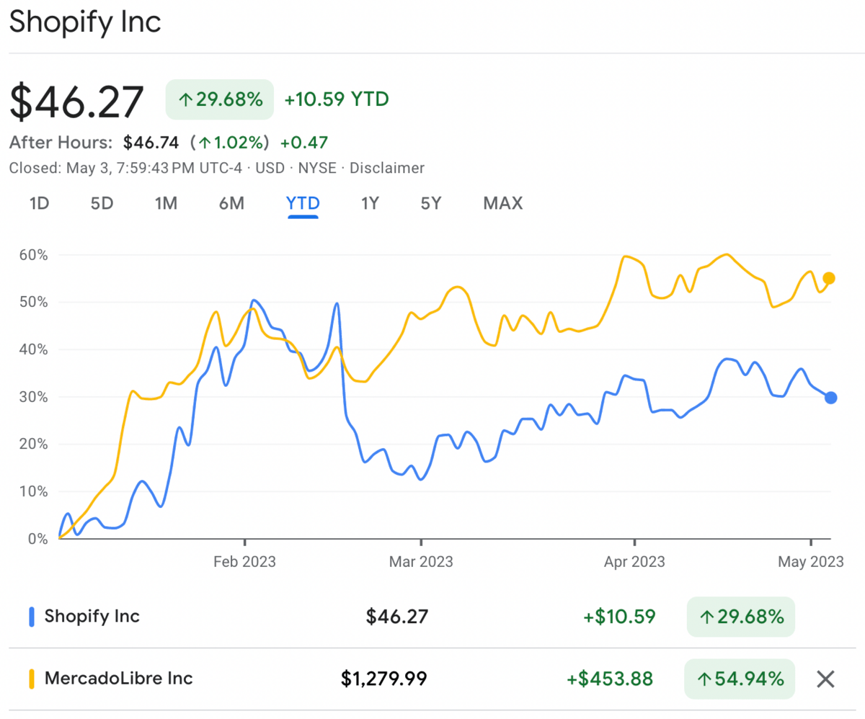
Task: Open the Disclaimer link
Action: click(387, 168)
